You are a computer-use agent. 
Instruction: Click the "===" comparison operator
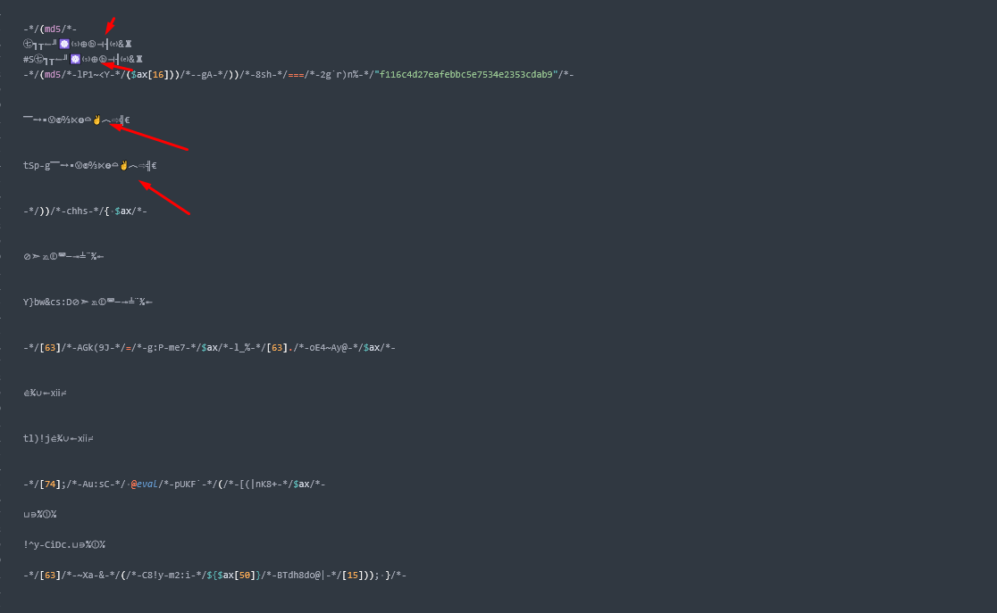click(296, 74)
